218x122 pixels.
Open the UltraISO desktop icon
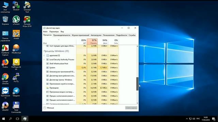(x=5, y=106)
